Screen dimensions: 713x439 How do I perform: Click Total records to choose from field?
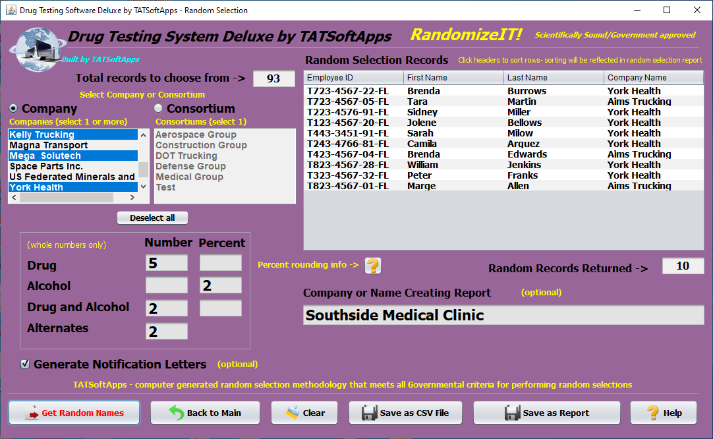[x=273, y=78]
